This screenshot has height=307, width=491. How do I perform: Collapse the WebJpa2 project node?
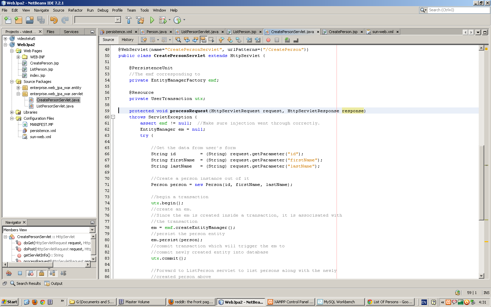coord(5,45)
